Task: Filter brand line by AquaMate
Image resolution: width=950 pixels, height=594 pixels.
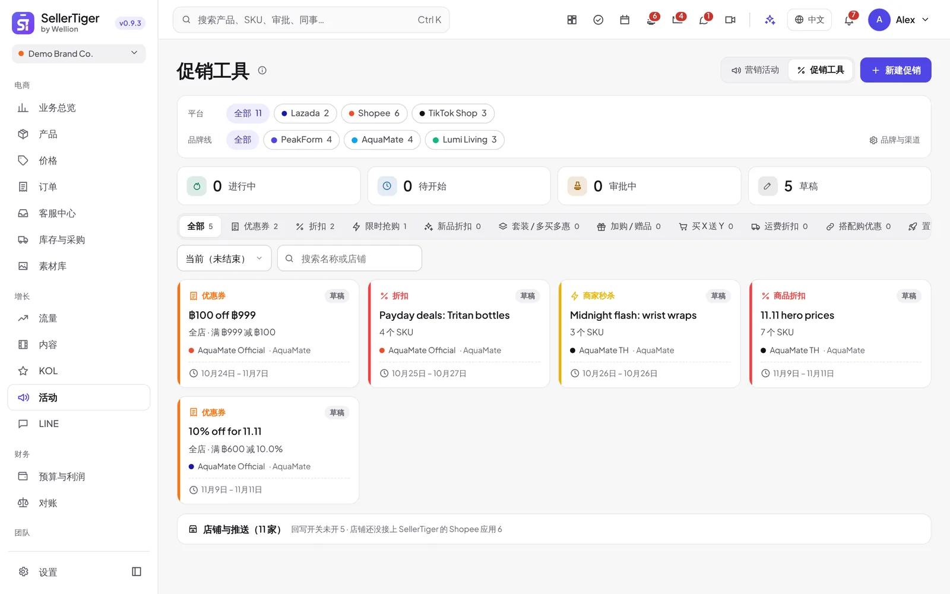Action: point(382,140)
